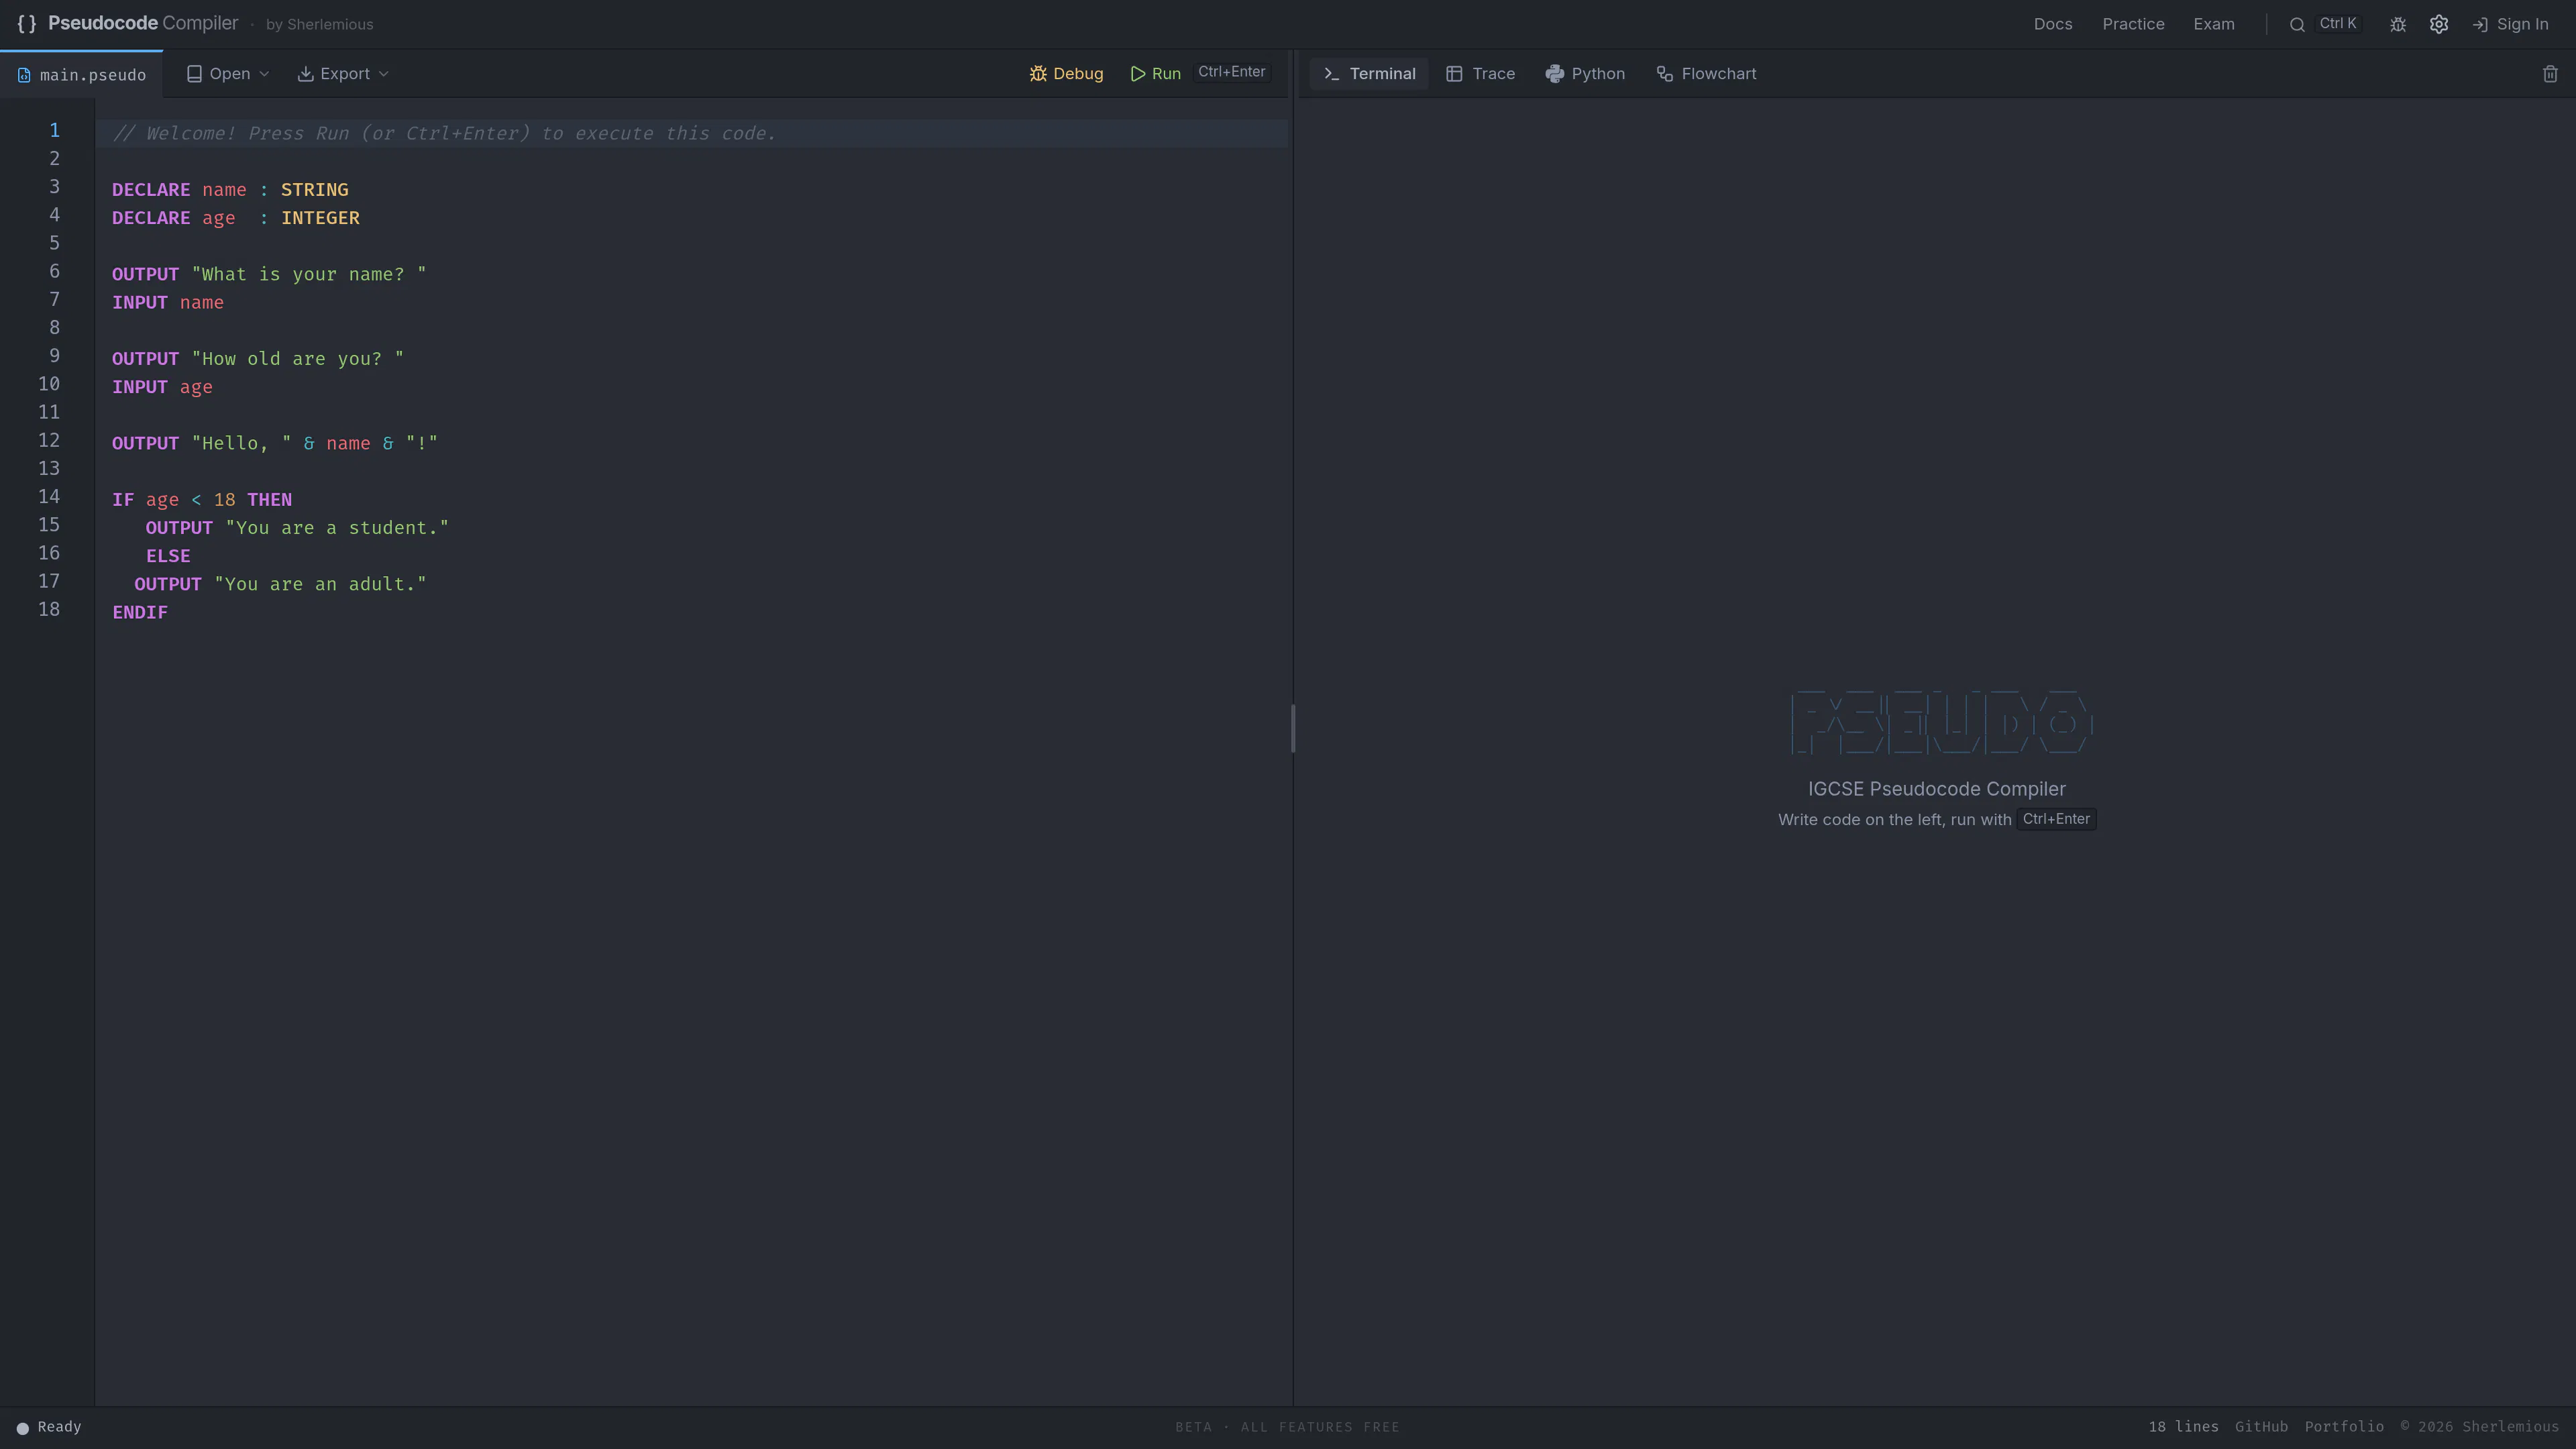Open settings with the gear icon
Screen dimensions: 2576x1449
2439,24
